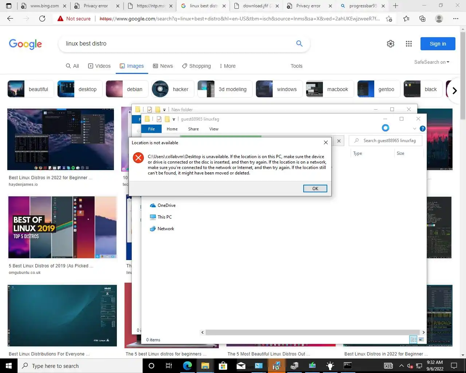Open the Google apps grid
Screen dimensions: 466x373
(x=409, y=44)
